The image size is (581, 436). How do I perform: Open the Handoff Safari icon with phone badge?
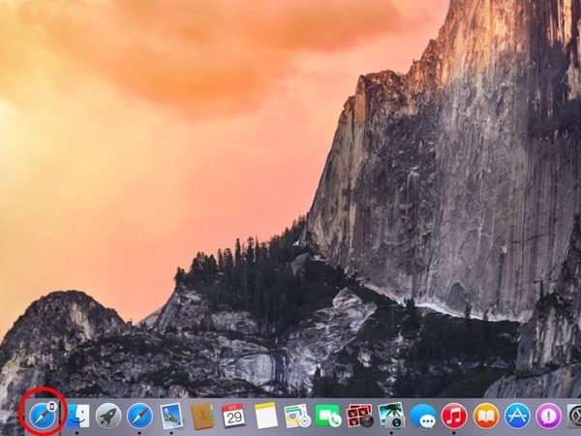pyautogui.click(x=43, y=416)
